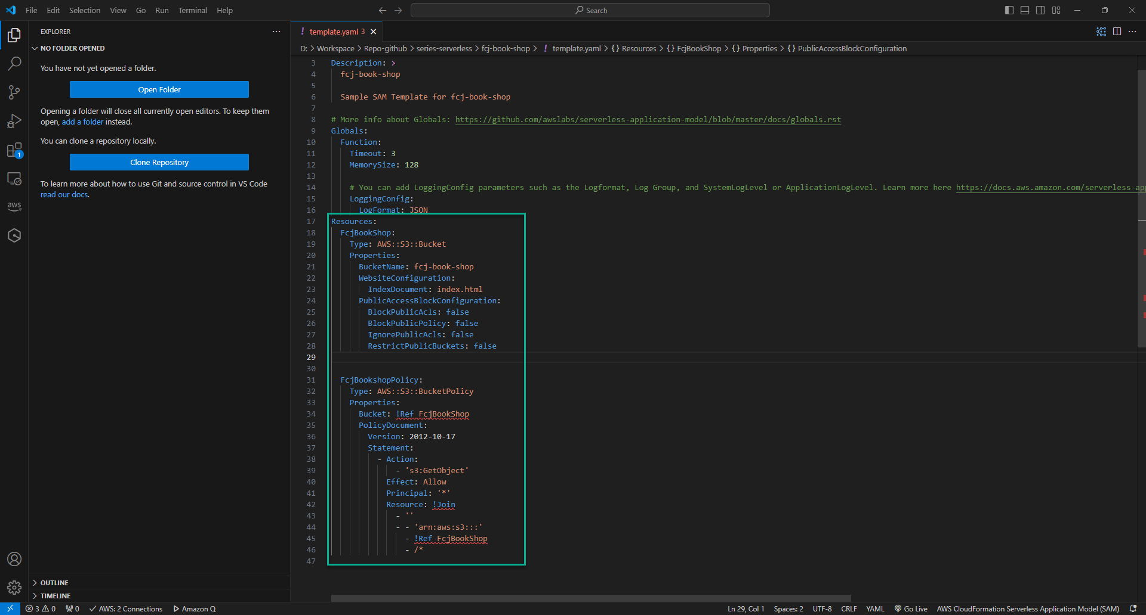Open the FcjBookShop breadcrumb dropdown
This screenshot has height=615, width=1146.
click(x=694, y=48)
